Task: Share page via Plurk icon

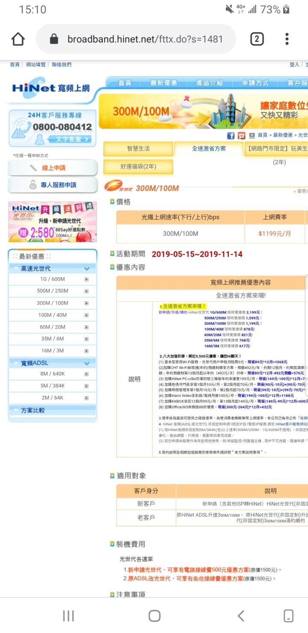Action: pyautogui.click(x=242, y=136)
